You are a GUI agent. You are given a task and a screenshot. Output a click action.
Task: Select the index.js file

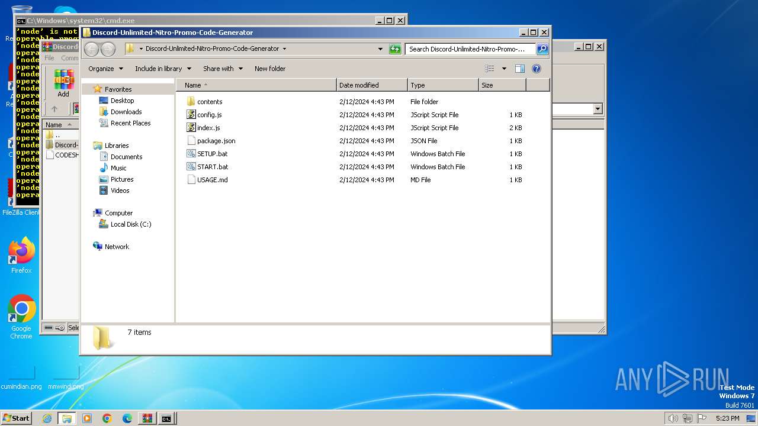(208, 128)
